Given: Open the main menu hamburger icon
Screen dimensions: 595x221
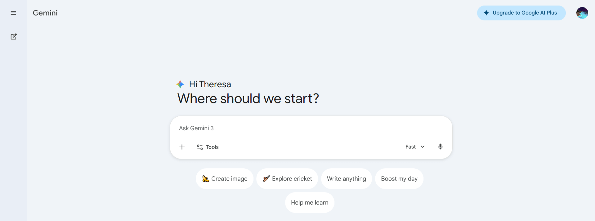Looking at the screenshot, I should click(x=13, y=13).
